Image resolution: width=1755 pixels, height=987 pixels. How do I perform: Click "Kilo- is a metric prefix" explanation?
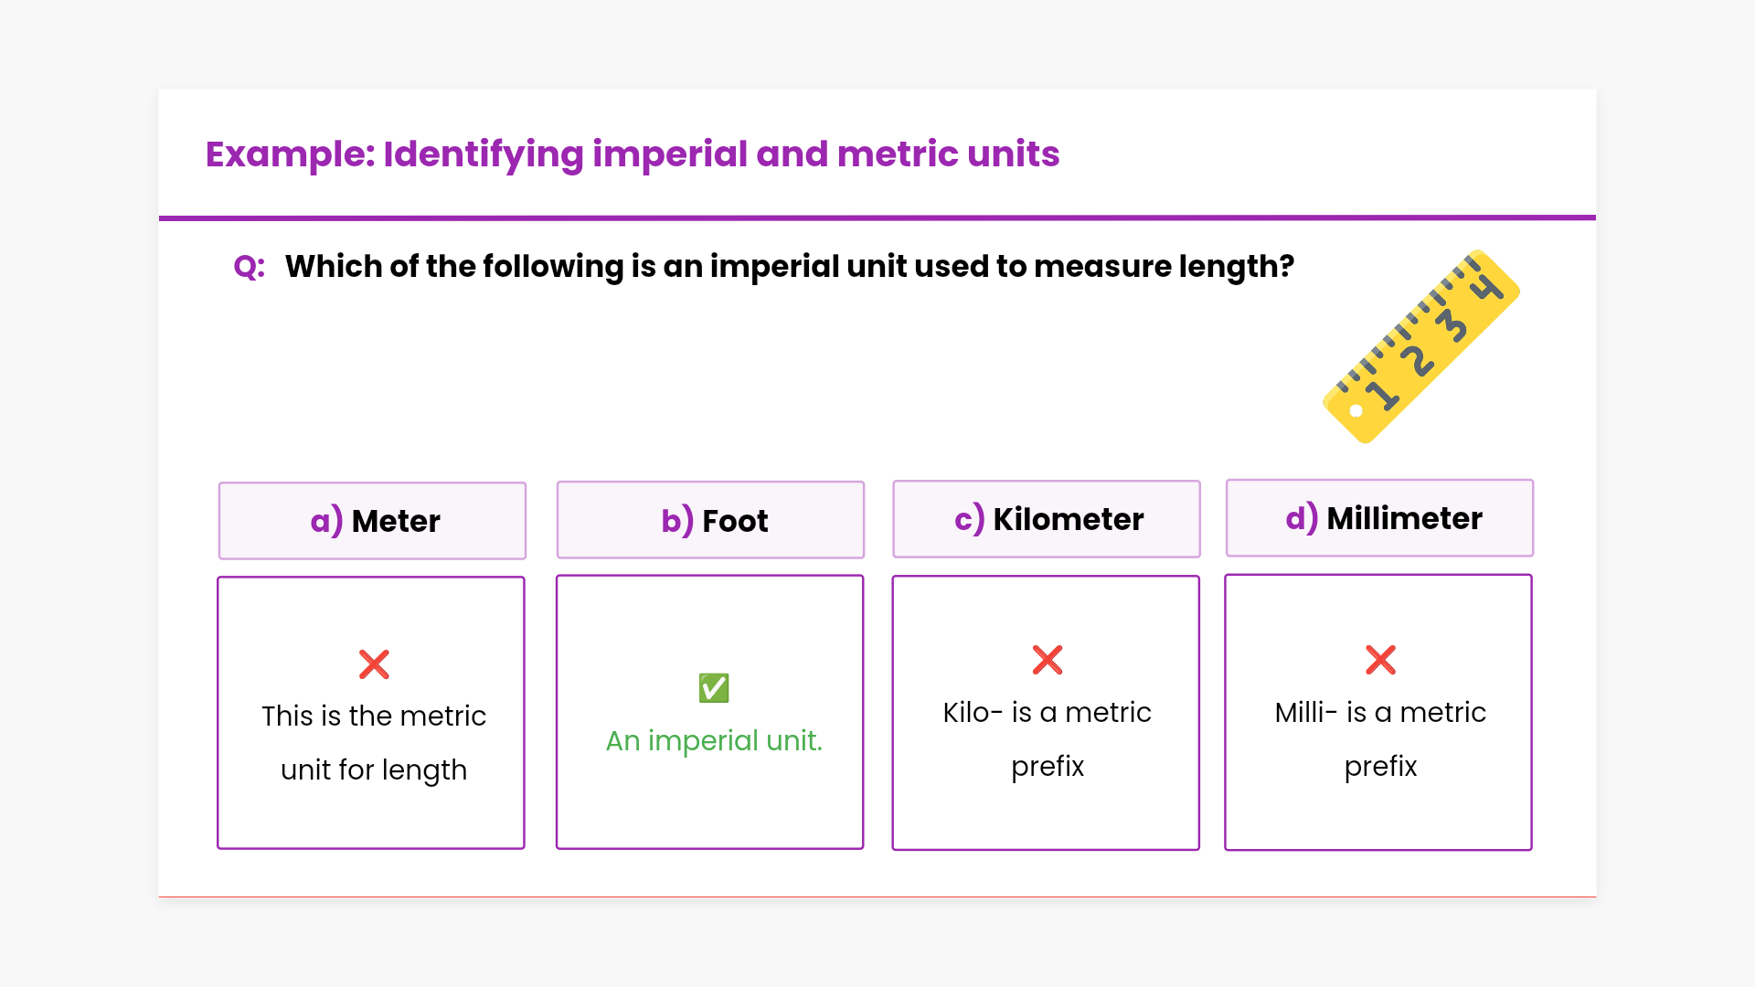click(x=1048, y=738)
